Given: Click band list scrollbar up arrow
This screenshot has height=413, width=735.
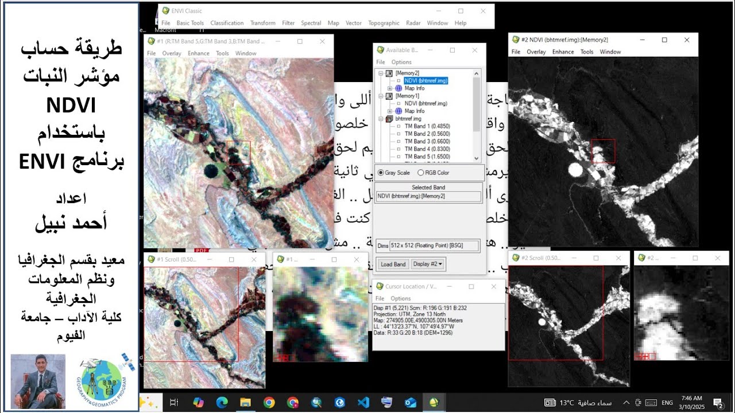Looking at the screenshot, I should click(477, 73).
